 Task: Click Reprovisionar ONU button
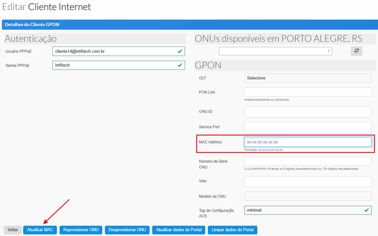click(x=81, y=230)
